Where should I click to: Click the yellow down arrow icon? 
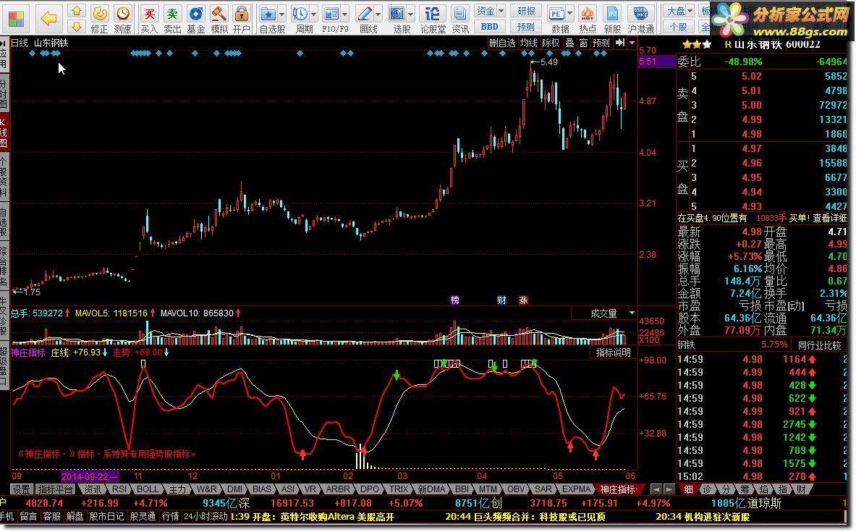[77, 26]
